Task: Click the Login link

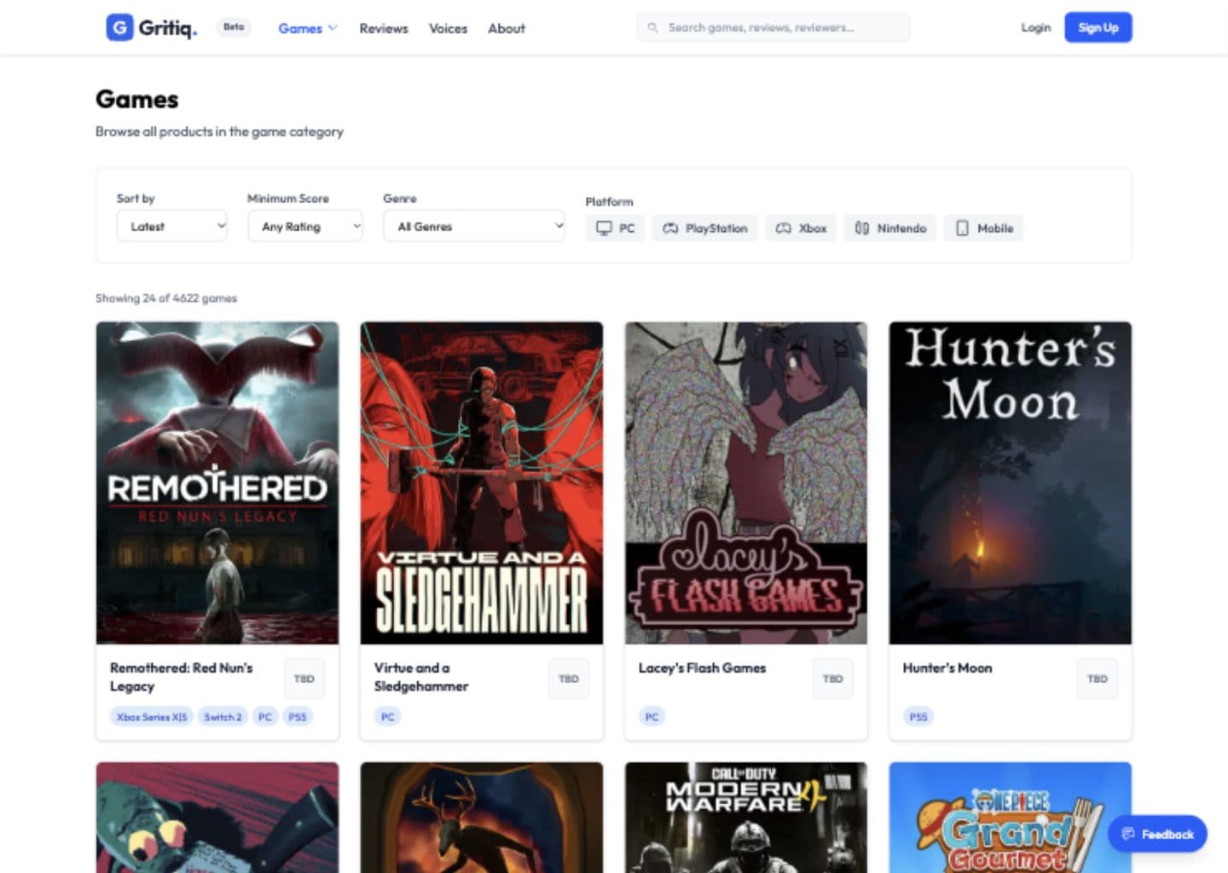Action: click(1036, 27)
